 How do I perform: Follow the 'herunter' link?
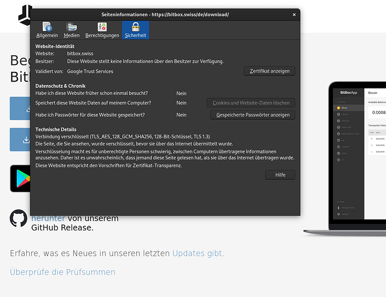click(48, 218)
